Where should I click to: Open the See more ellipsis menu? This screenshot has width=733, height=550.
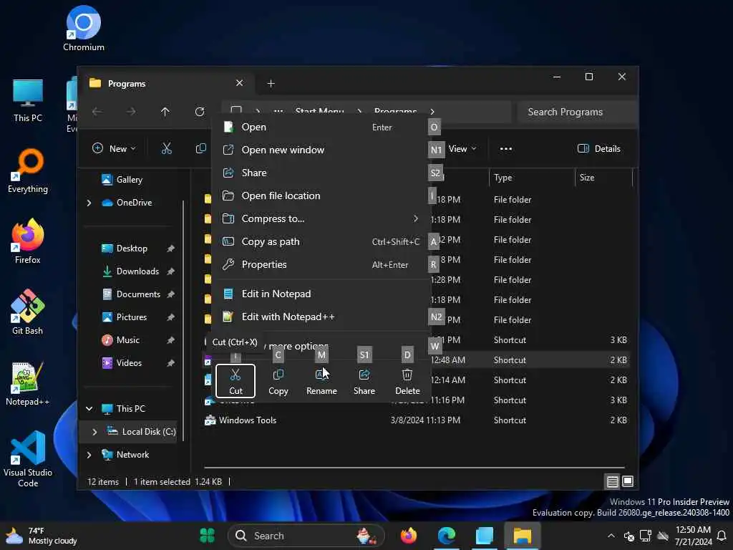coord(506,149)
